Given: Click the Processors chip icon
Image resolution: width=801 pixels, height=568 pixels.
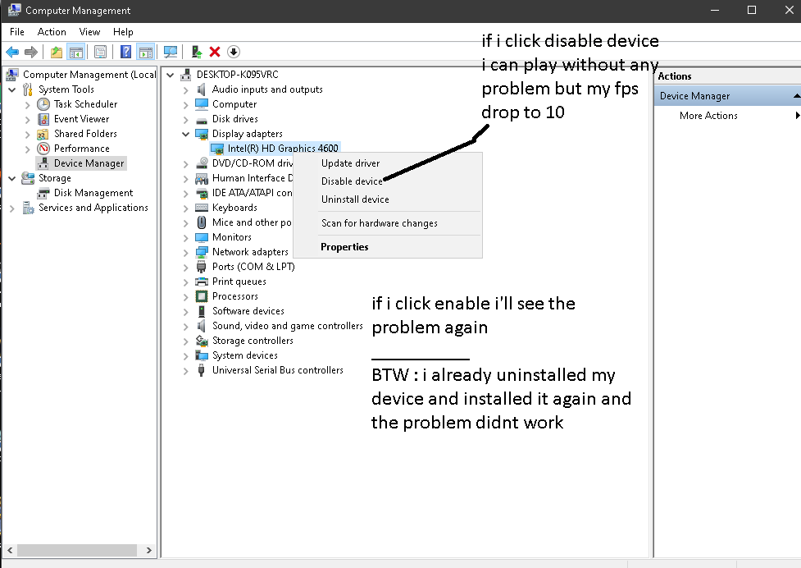Looking at the screenshot, I should 202,296.
